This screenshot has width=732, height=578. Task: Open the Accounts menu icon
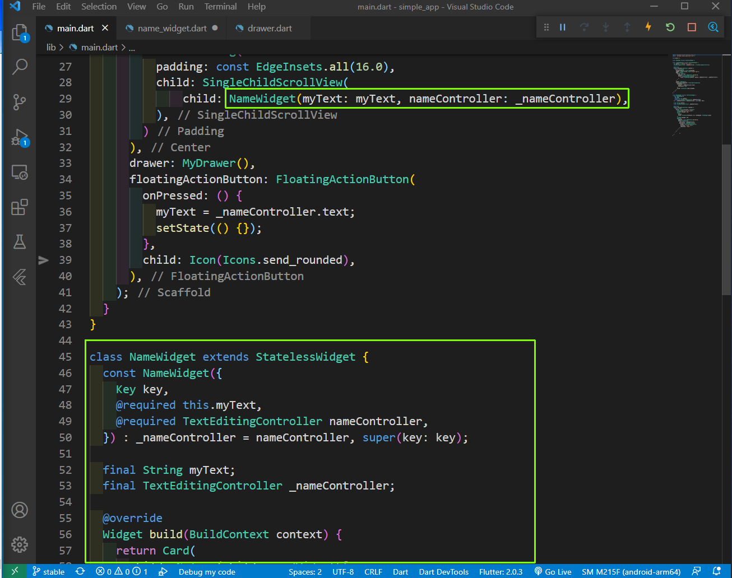pos(20,510)
